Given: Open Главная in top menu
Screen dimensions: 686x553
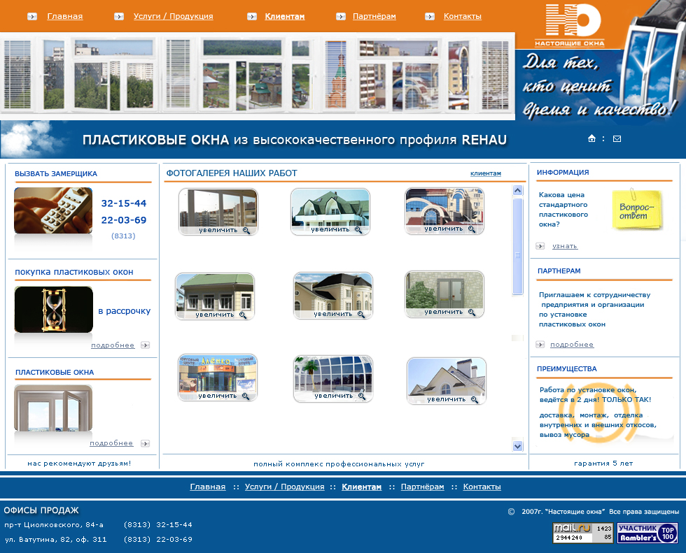Looking at the screenshot, I should click(64, 17).
